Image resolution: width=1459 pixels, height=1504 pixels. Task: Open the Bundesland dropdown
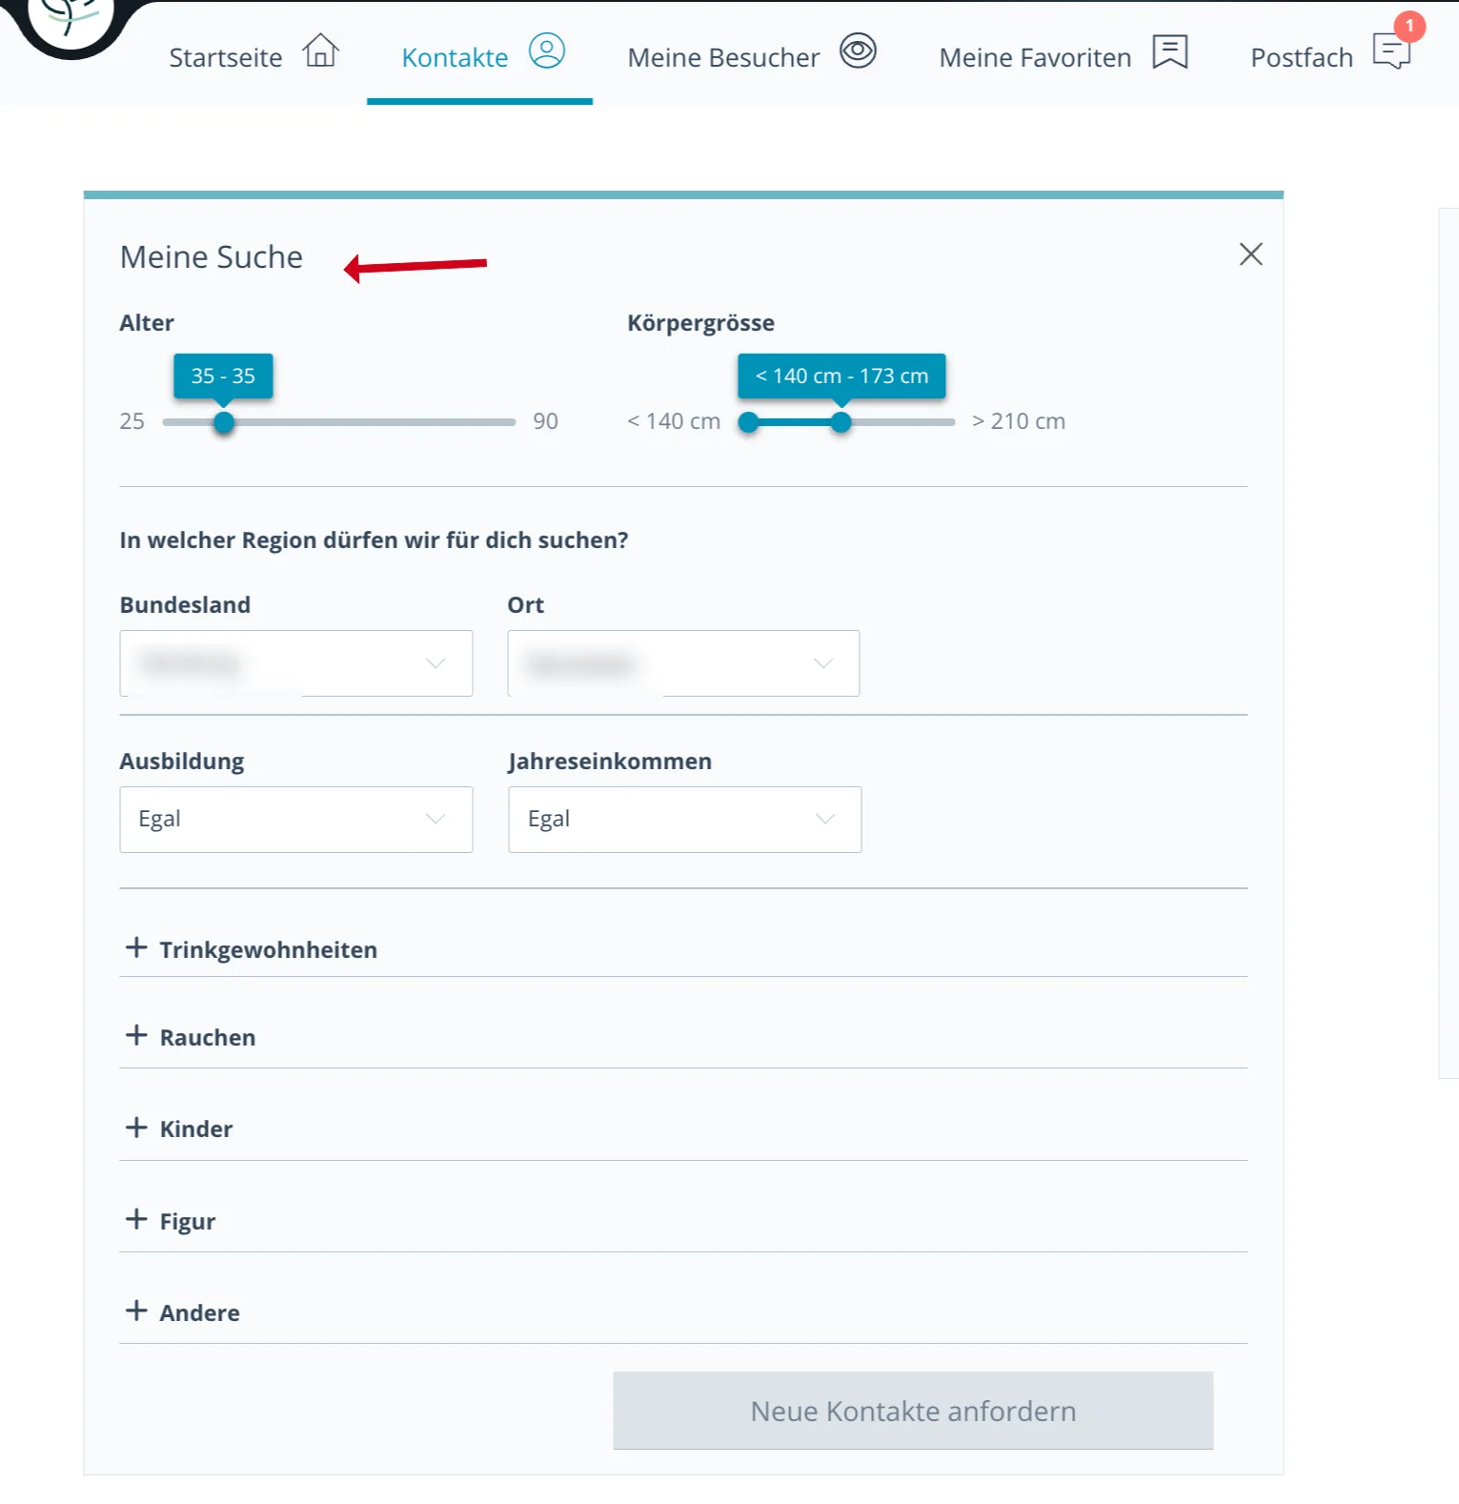coord(296,663)
